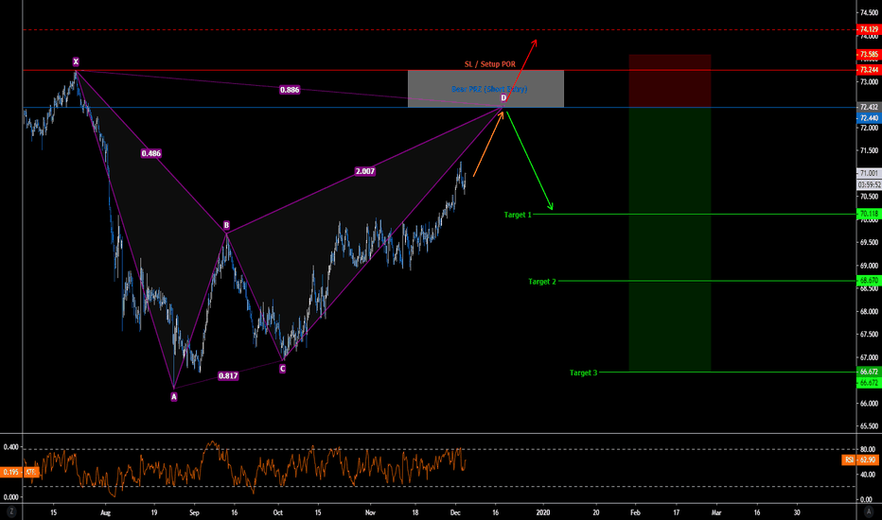Click the A point marker of the pattern
882x520 pixels.
[173, 397]
